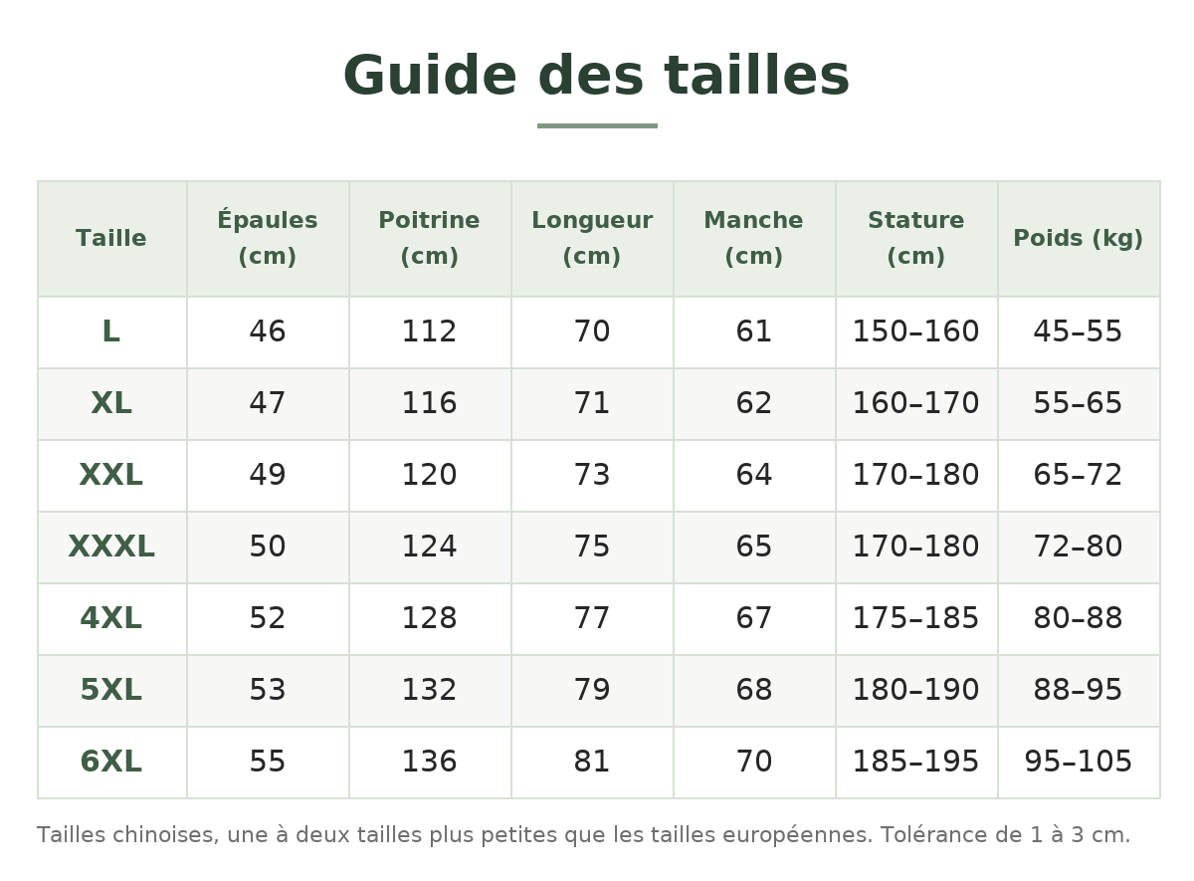The width and height of the screenshot is (1194, 881).
Task: Click the Guide des tailles heading
Action: 597,77
